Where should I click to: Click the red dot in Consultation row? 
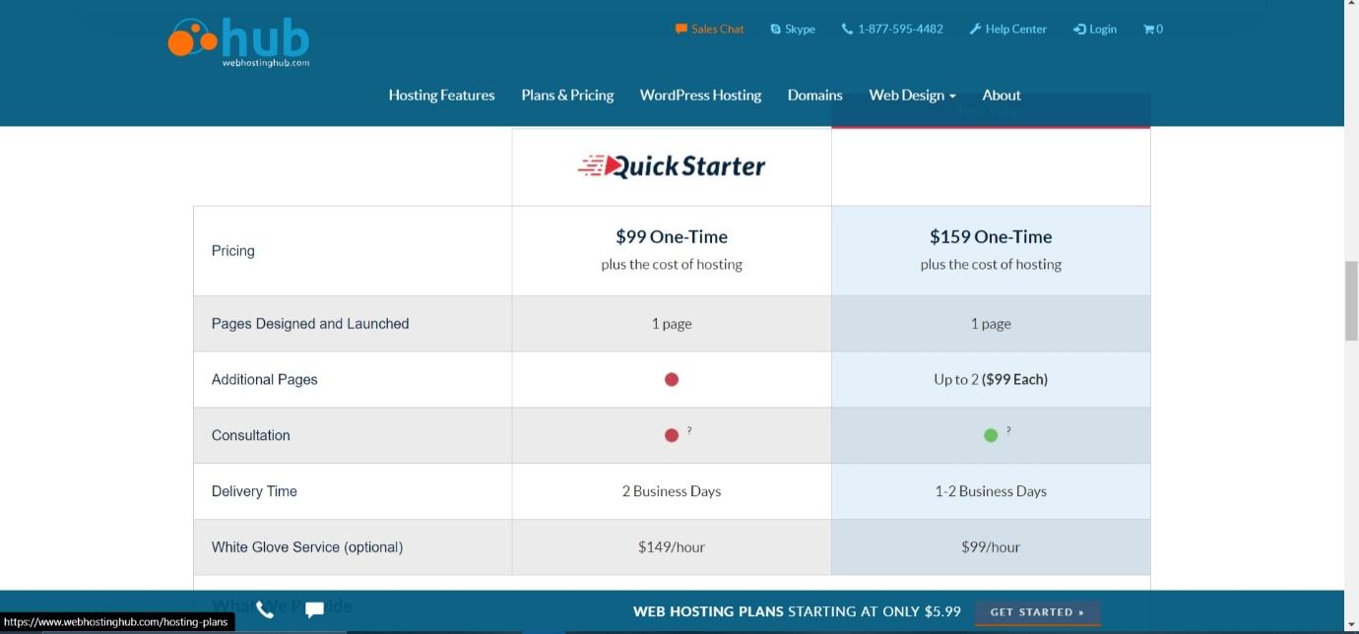coord(672,435)
